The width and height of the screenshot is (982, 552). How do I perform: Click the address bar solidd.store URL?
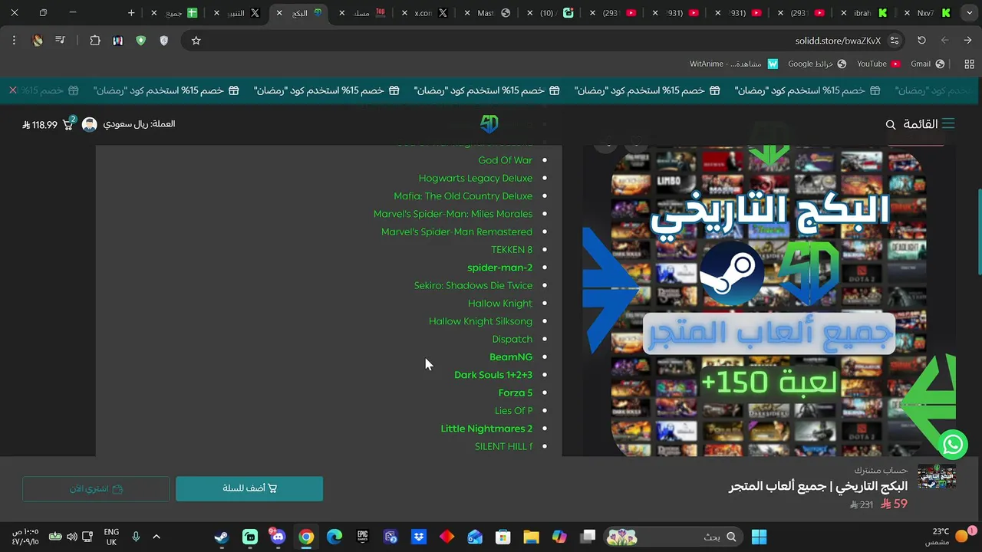[838, 41]
